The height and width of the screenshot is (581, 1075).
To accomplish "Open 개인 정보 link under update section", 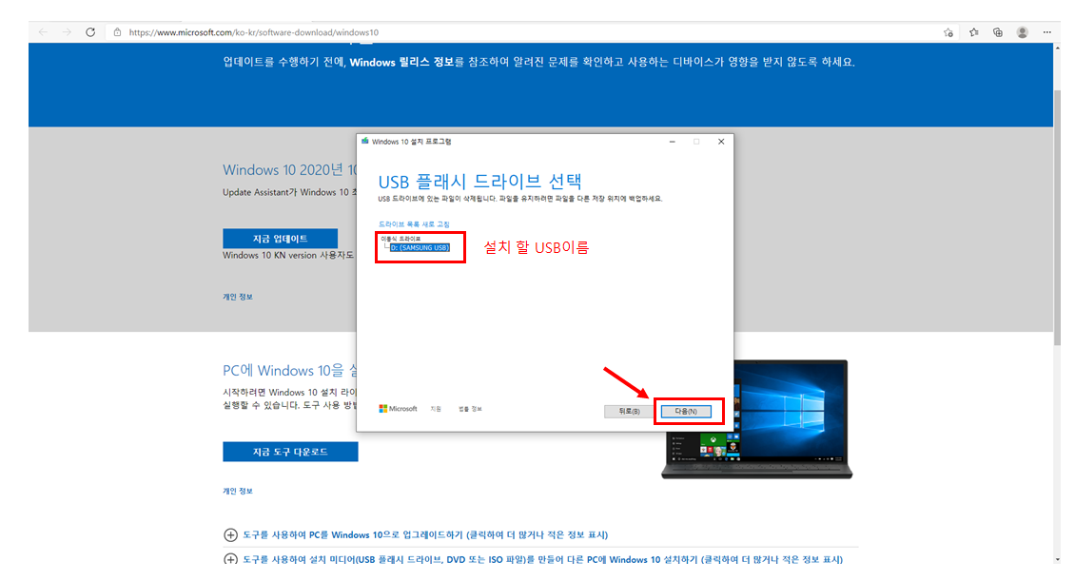I will coord(237,297).
